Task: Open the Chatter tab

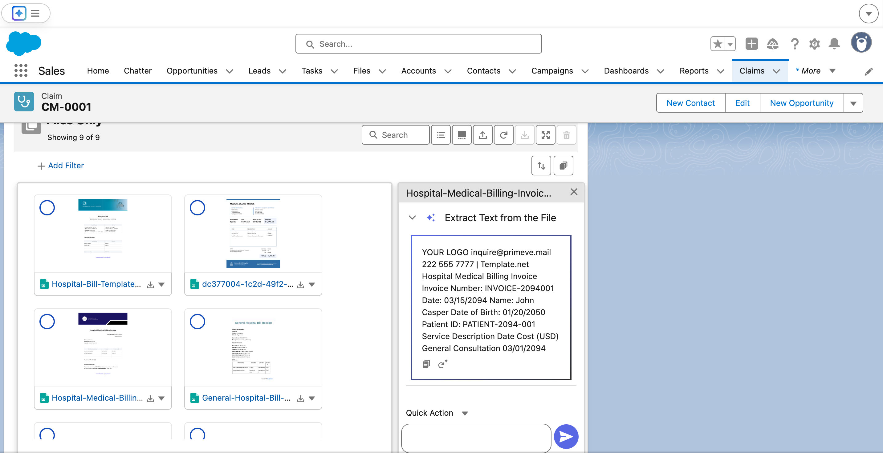Action: [137, 71]
